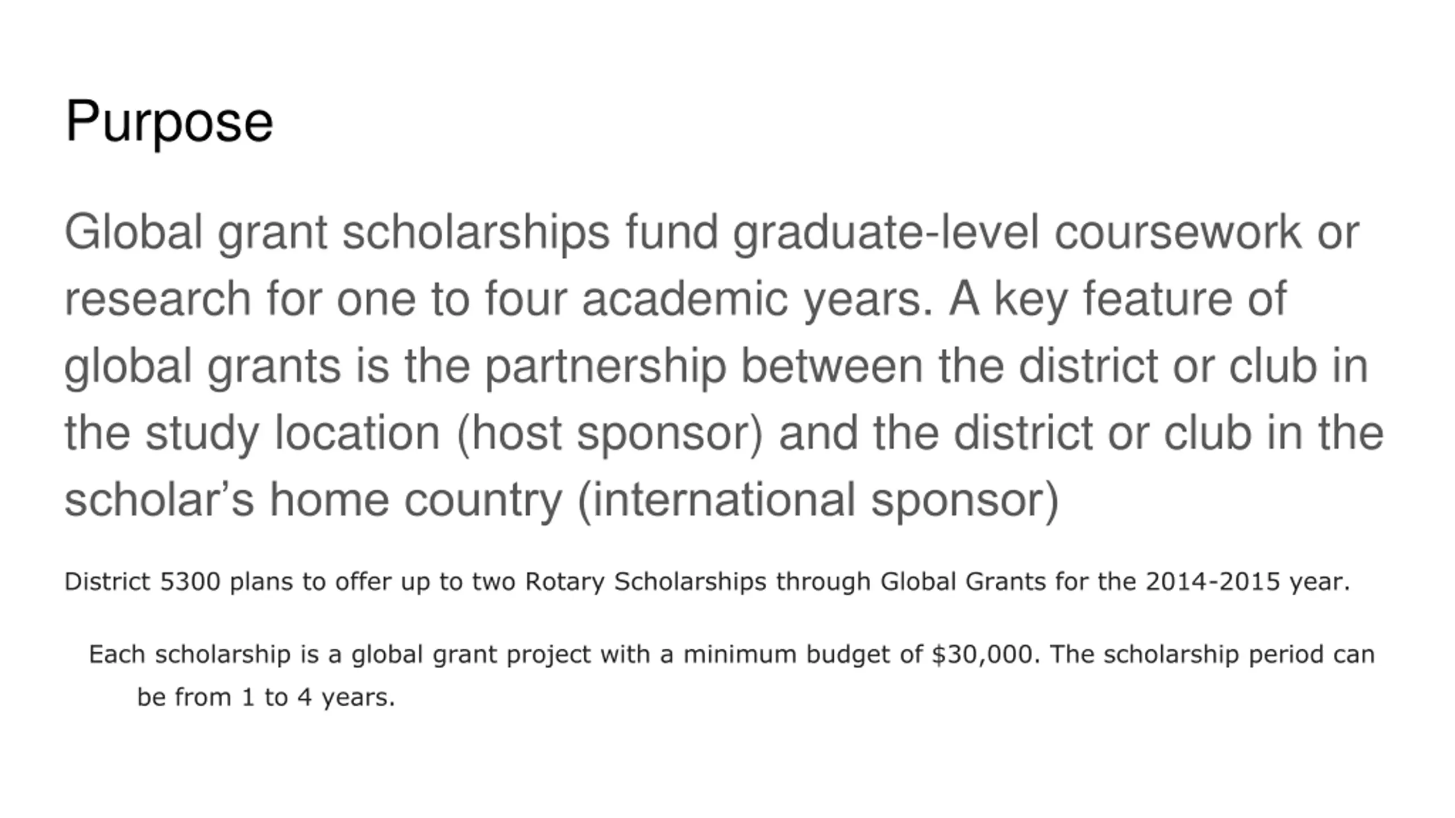Image resolution: width=1455 pixels, height=818 pixels.
Task: Click the words "the study location"
Action: (252, 433)
